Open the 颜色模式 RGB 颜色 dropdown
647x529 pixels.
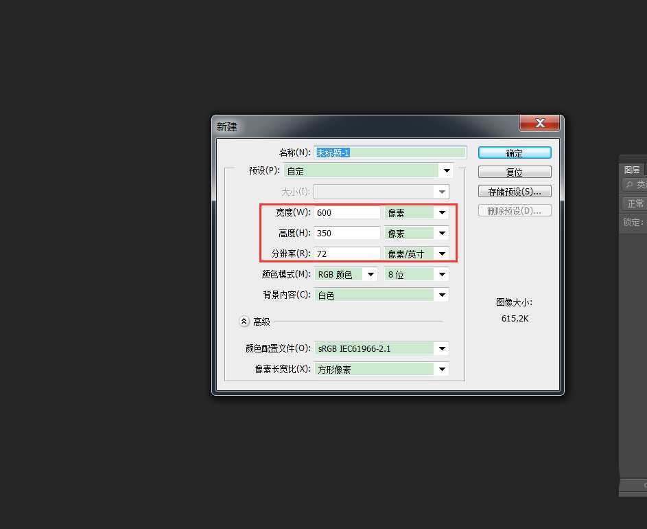click(x=370, y=274)
